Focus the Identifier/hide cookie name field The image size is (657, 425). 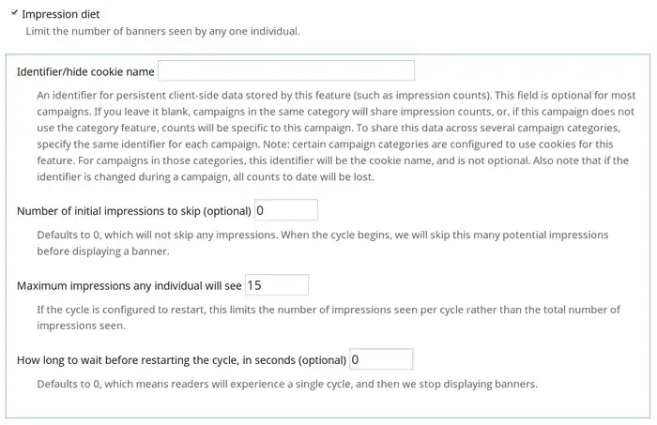286,71
